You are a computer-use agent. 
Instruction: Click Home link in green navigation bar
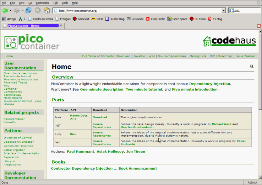(x=9, y=56)
